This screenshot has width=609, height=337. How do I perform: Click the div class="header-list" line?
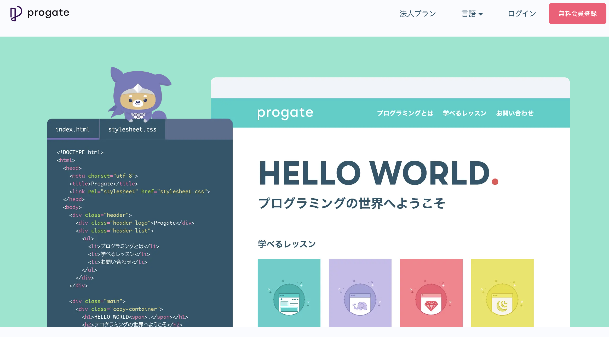114,231
